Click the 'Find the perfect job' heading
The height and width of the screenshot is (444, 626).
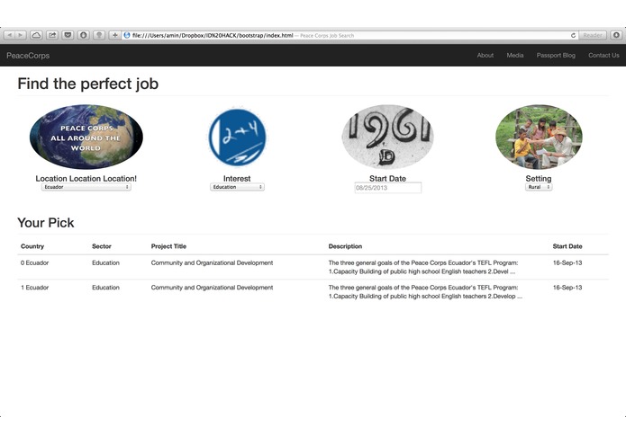(x=88, y=84)
